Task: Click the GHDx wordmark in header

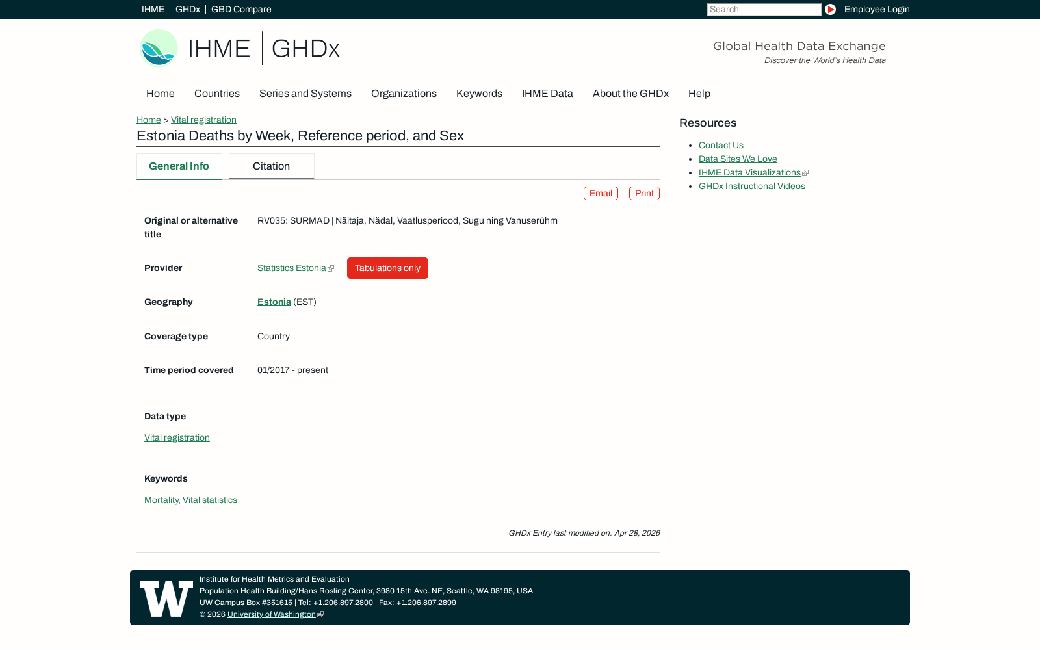Action: [x=305, y=48]
